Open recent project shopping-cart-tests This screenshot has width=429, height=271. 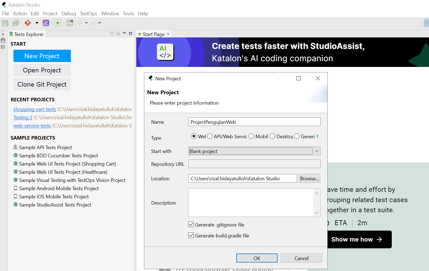[x=35, y=109]
